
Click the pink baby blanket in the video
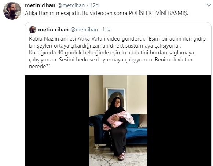(x=118, y=120)
